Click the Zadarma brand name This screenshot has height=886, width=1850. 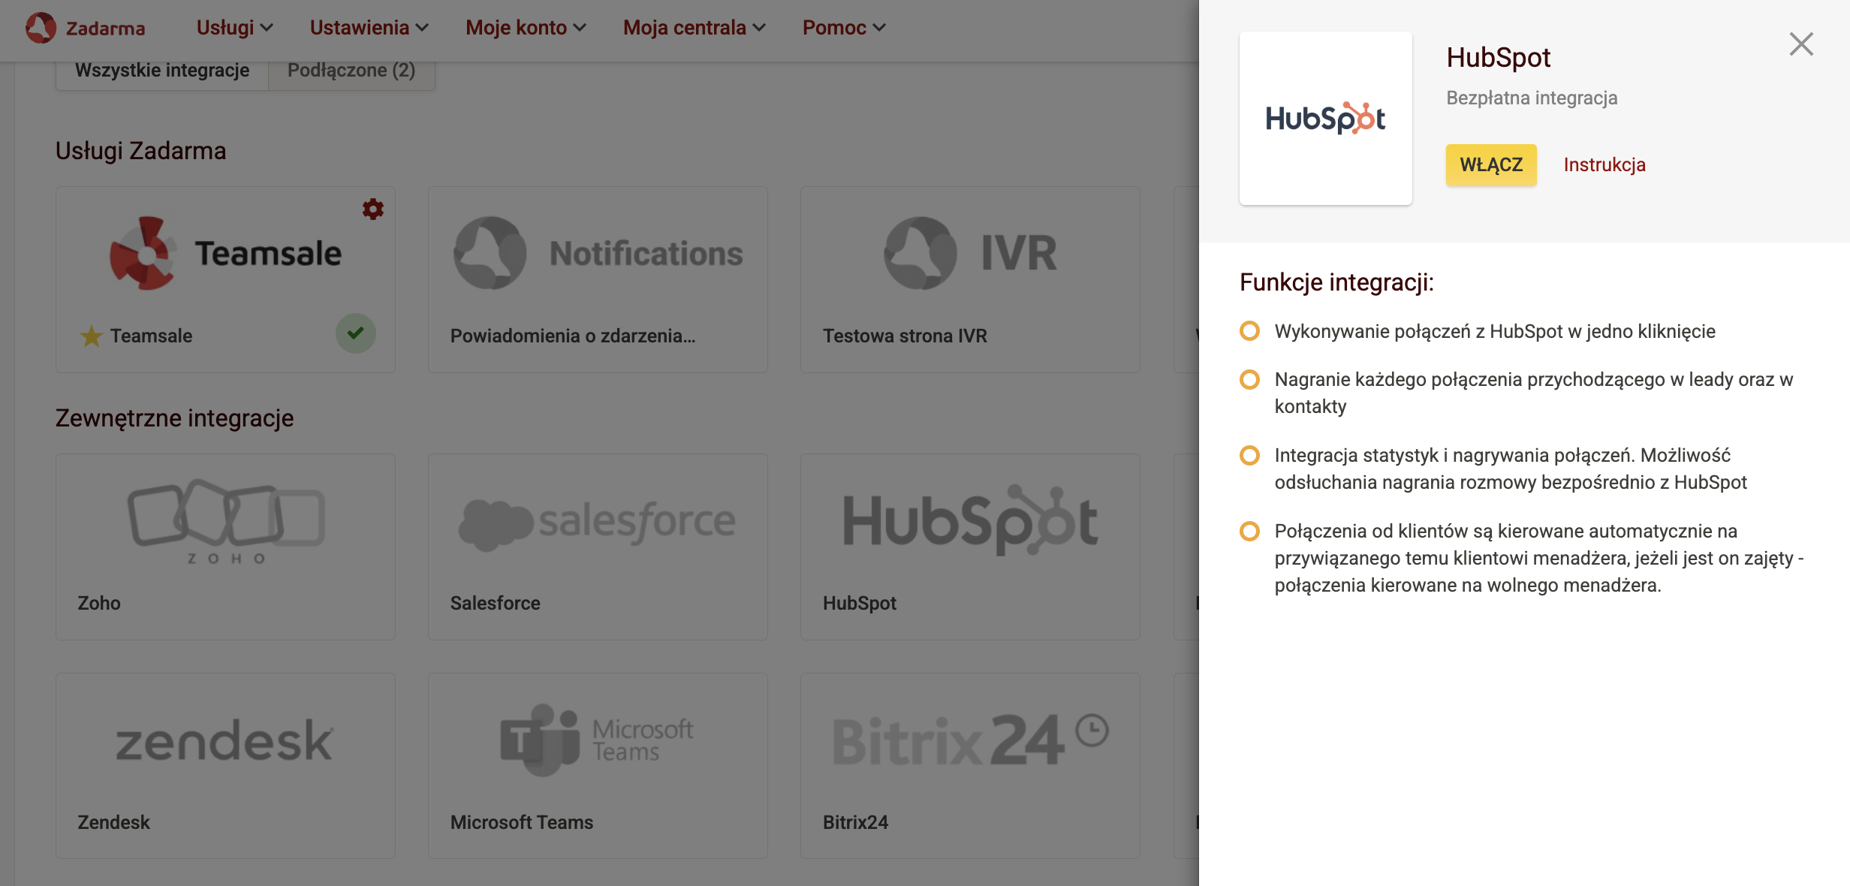[x=105, y=29]
